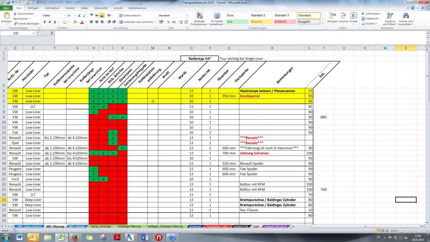Open the number format Standard dropdown
The width and height of the screenshot is (430, 242).
(187, 15)
